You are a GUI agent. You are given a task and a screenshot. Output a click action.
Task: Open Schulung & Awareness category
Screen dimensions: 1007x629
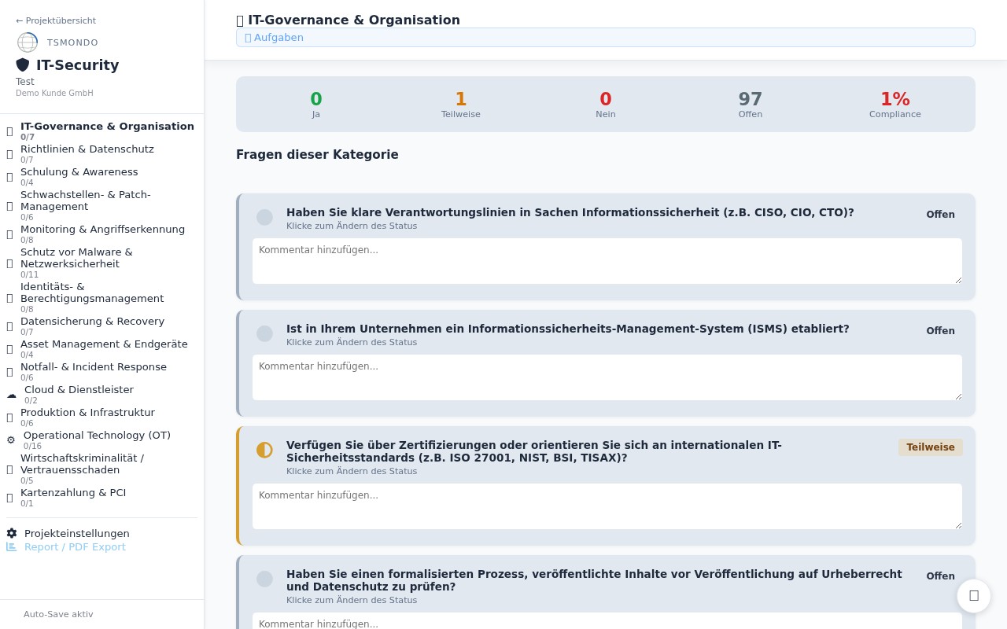tap(102, 177)
